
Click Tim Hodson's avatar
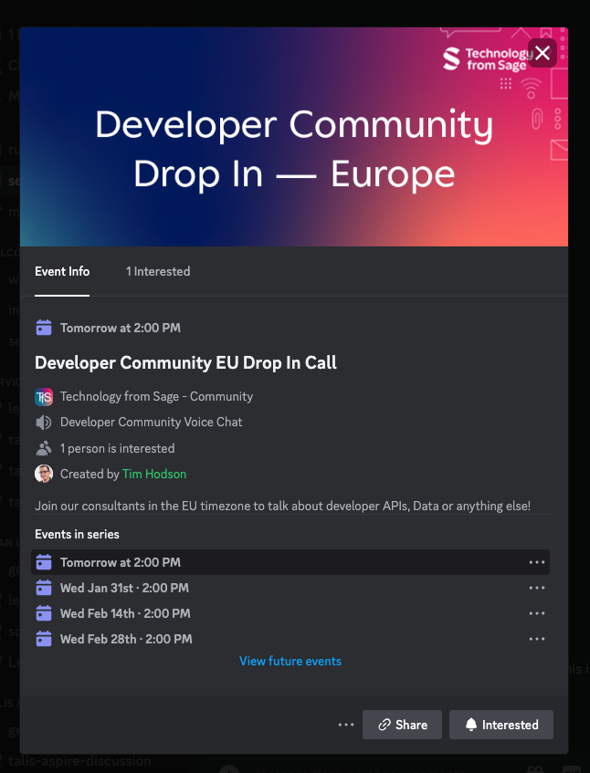(x=44, y=474)
